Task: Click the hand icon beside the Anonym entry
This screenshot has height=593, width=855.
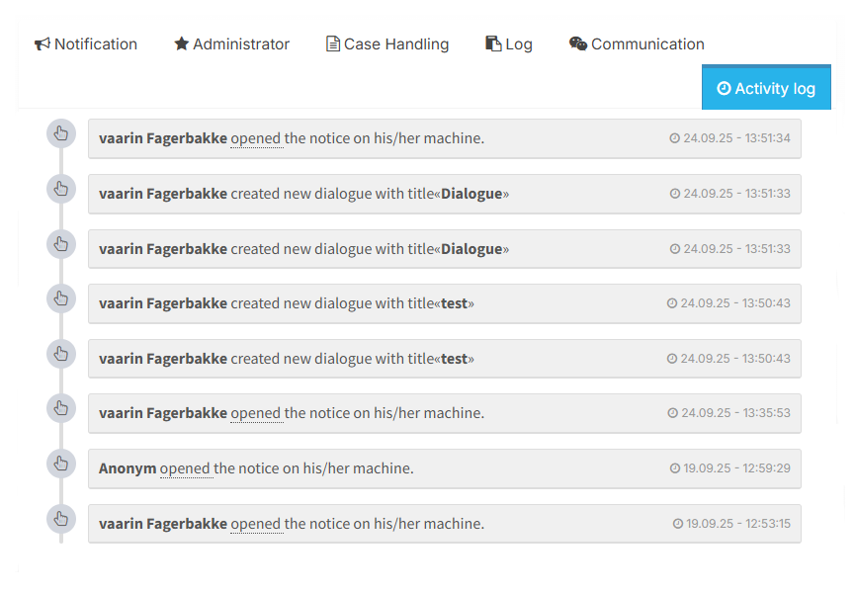Action: (61, 464)
